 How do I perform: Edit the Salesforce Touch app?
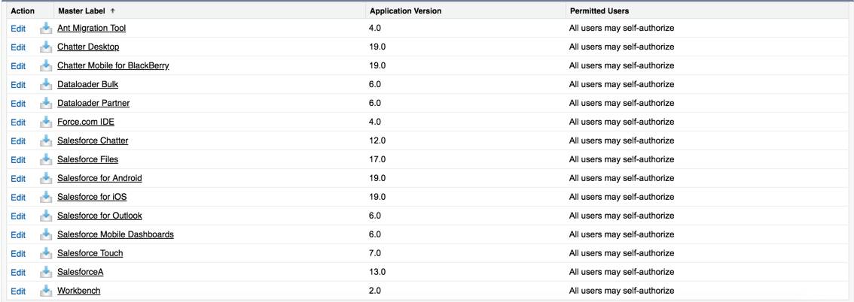pos(18,254)
